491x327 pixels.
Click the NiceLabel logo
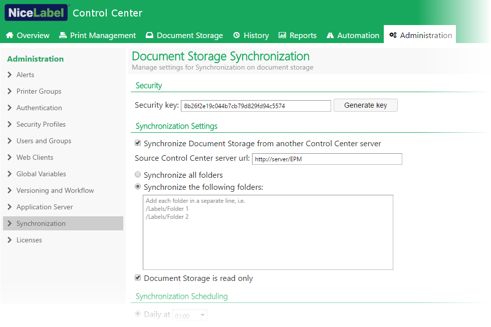click(36, 13)
